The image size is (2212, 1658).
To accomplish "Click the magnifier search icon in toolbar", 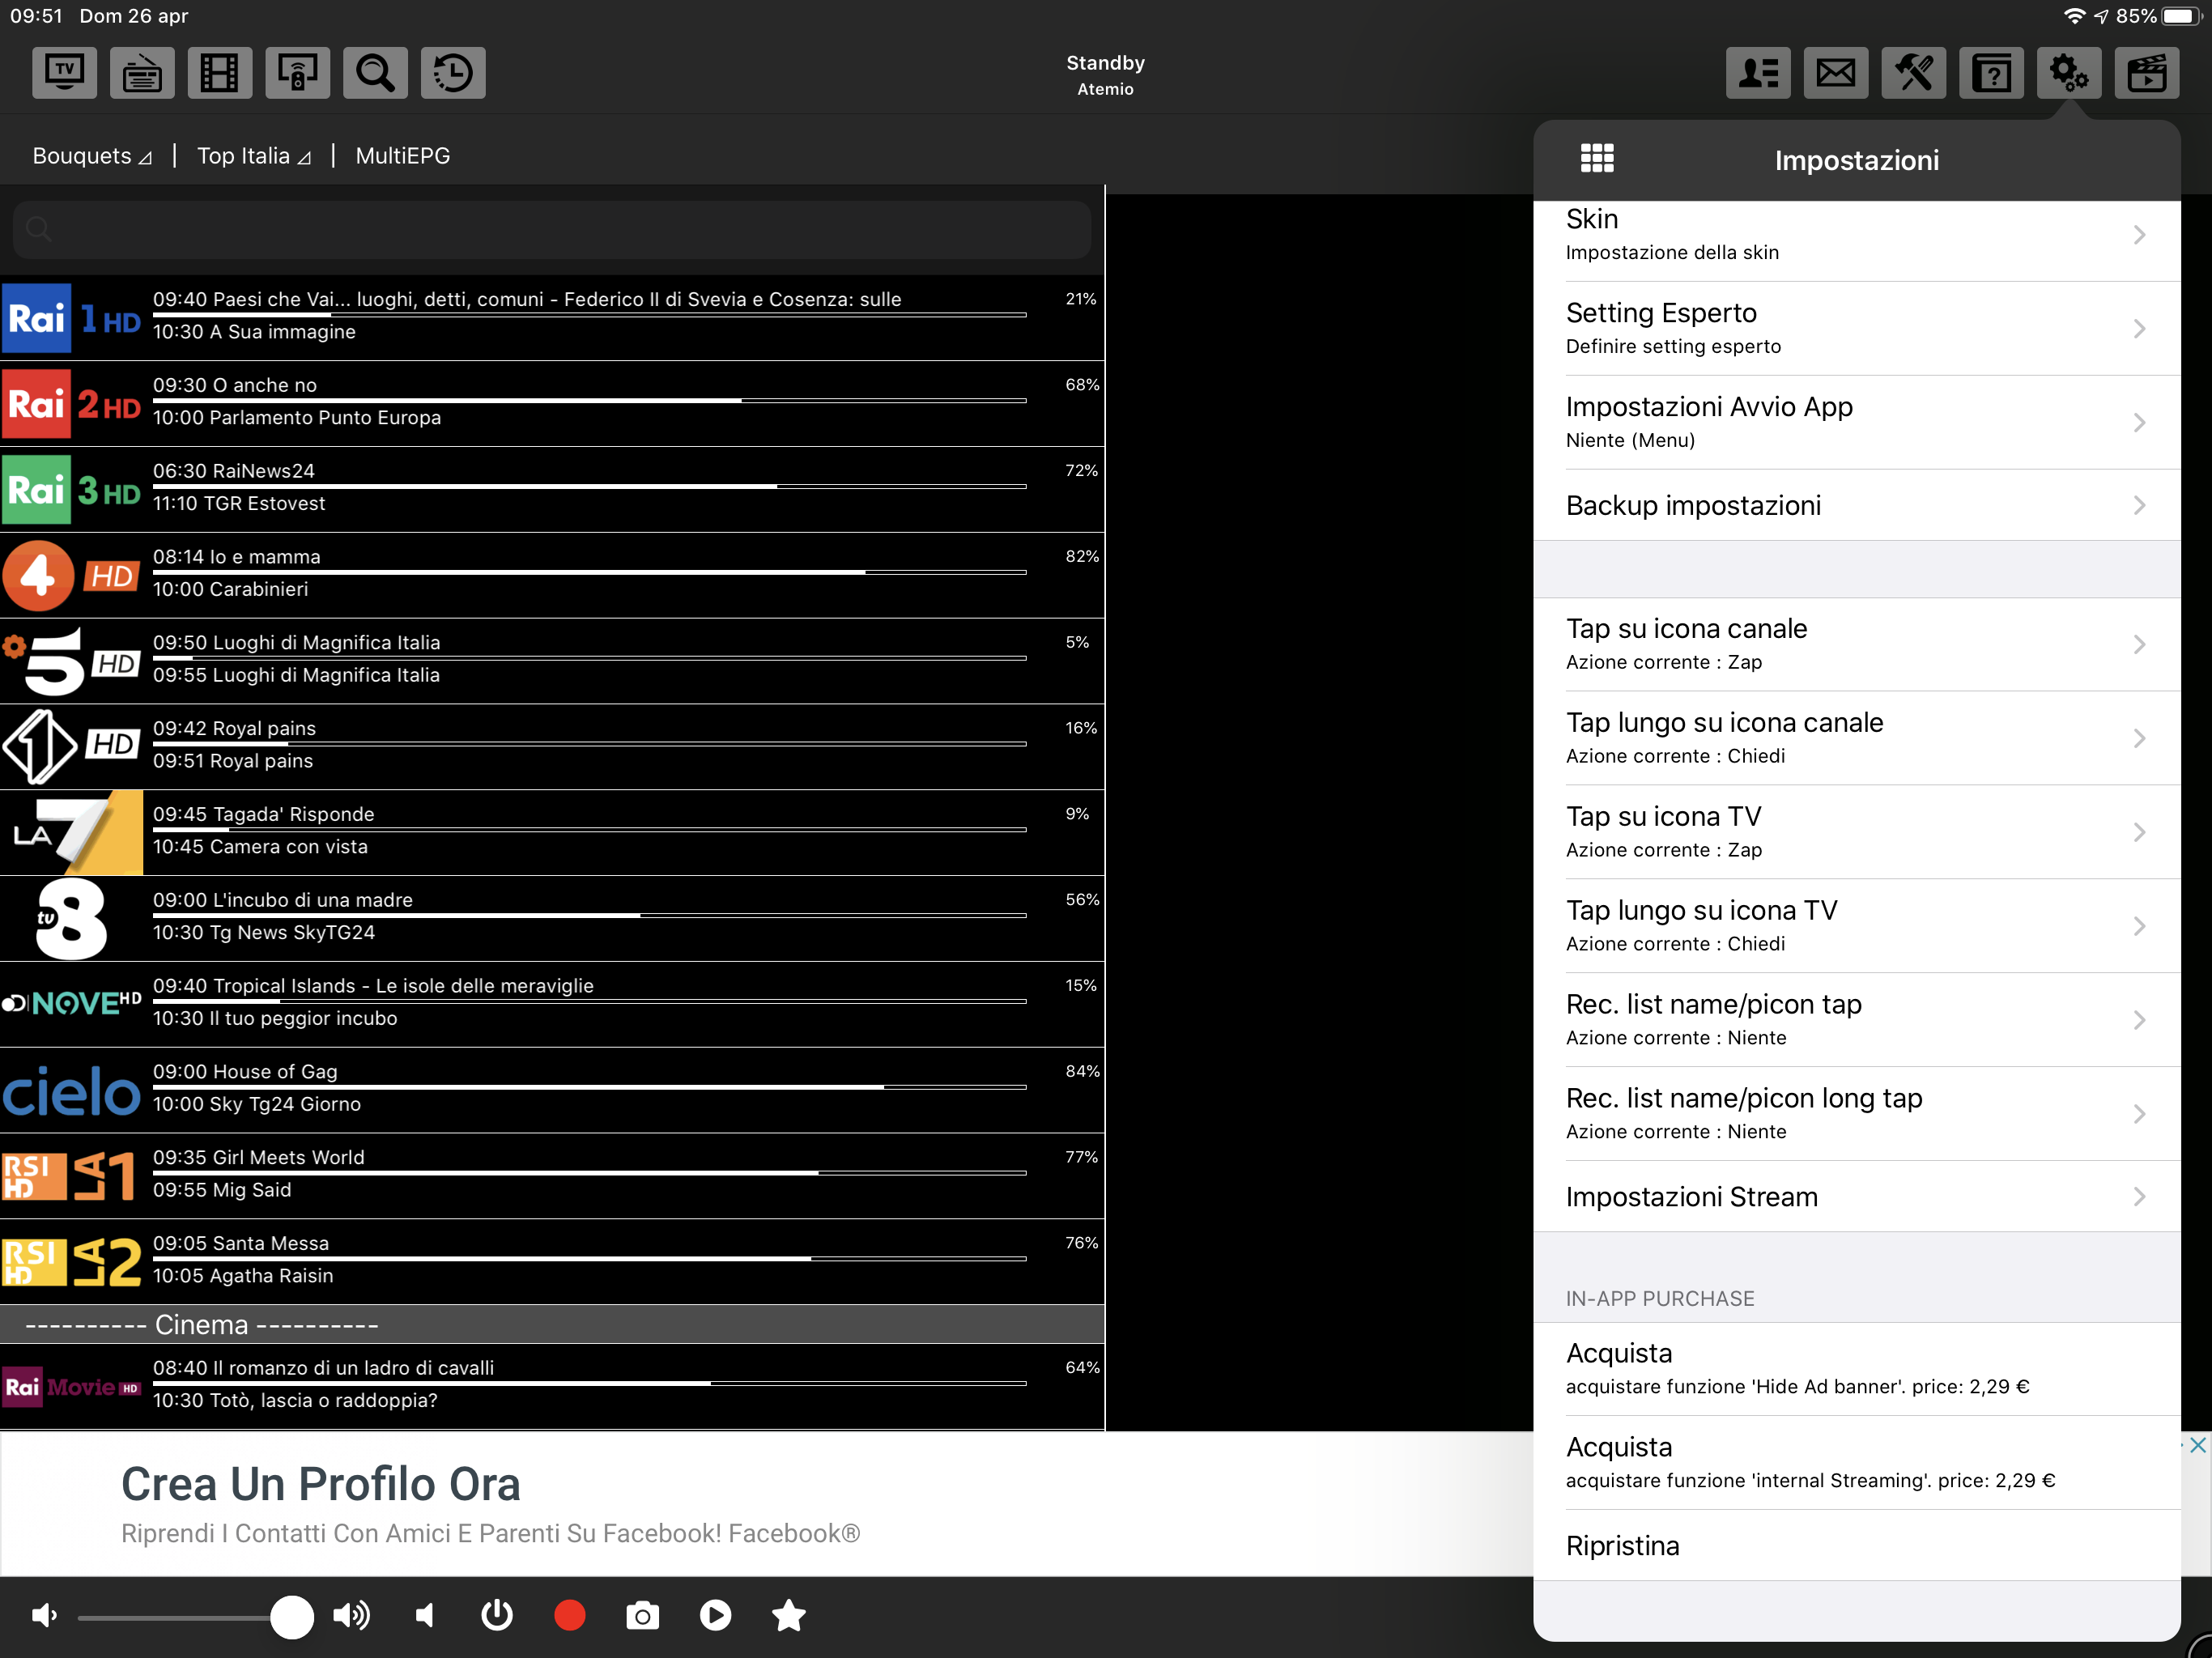I will (x=375, y=72).
